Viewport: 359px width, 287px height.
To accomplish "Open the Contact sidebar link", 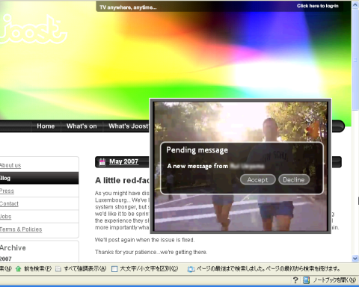I will pos(9,204).
